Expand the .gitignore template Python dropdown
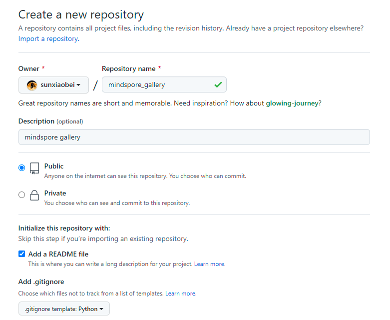The width and height of the screenshot is (390, 320). (x=64, y=309)
